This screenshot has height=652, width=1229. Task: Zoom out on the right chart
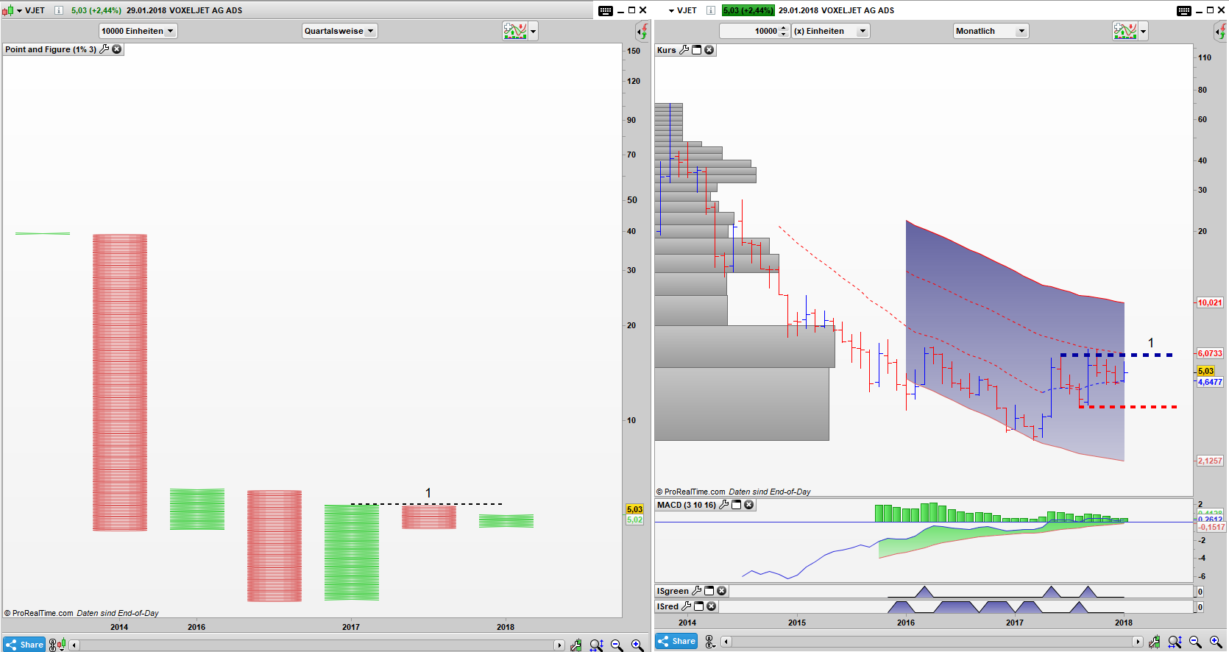[1195, 642]
